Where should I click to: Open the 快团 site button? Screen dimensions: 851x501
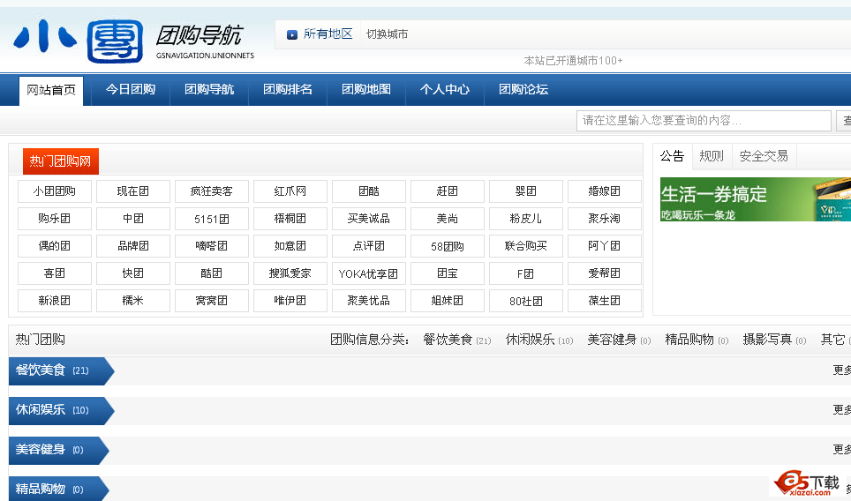point(133,273)
